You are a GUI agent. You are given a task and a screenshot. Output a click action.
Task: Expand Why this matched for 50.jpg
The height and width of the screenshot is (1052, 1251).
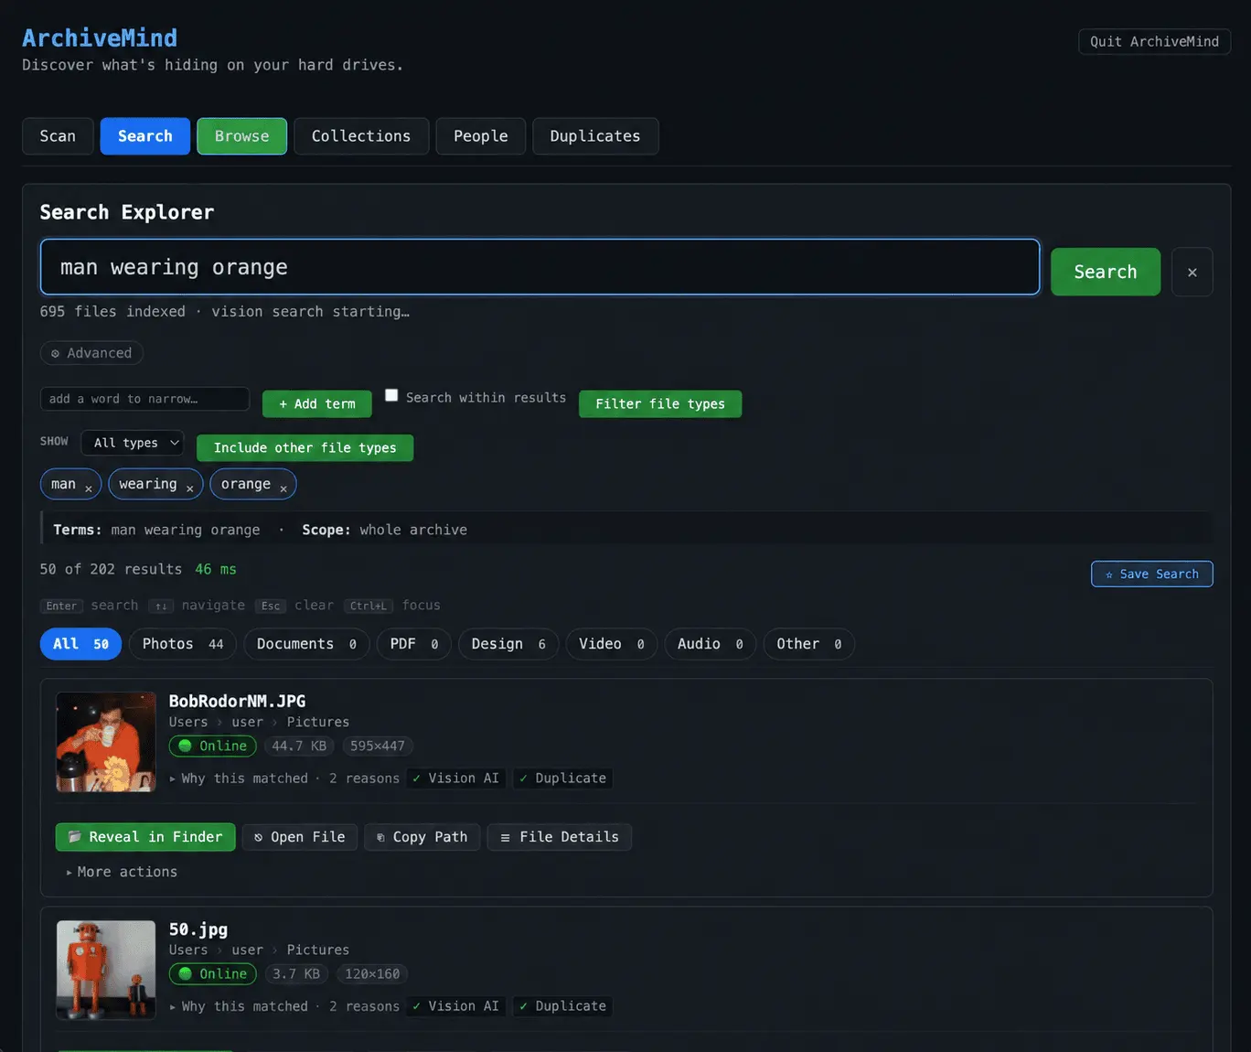285,1006
